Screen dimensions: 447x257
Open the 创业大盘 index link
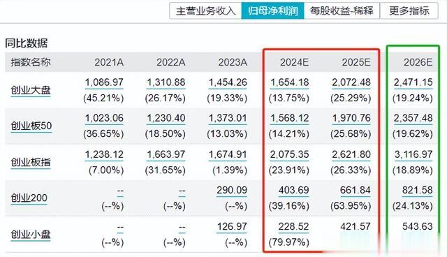tap(31, 90)
